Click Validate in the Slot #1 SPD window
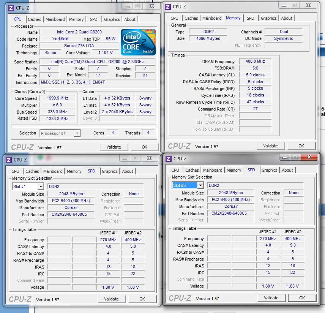This screenshot has width=325, height=313. [112, 299]
